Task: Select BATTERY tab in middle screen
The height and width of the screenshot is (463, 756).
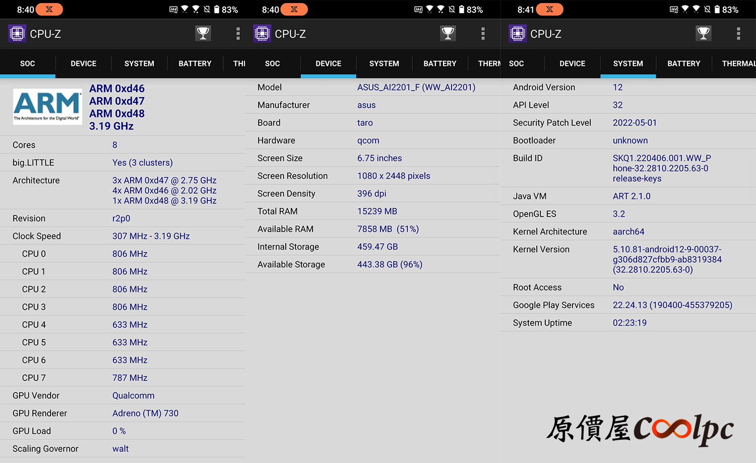Action: [440, 63]
